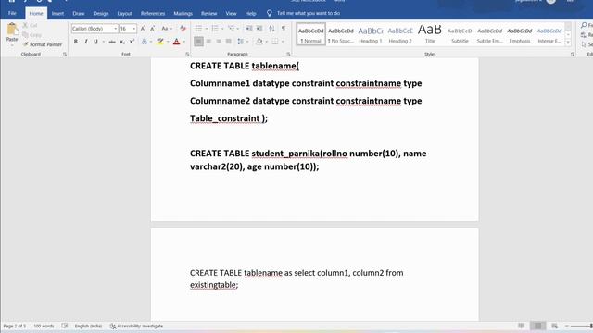Switch to Print Layout view in status bar
The height and width of the screenshot is (333, 593).
pos(537,326)
